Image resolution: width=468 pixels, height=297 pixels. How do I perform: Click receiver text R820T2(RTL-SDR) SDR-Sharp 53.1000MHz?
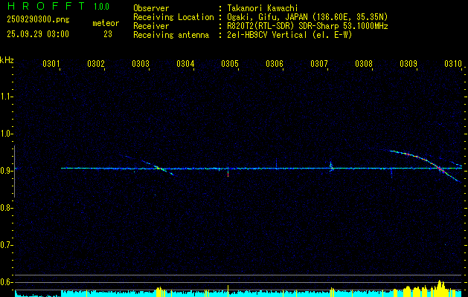tap(307, 26)
